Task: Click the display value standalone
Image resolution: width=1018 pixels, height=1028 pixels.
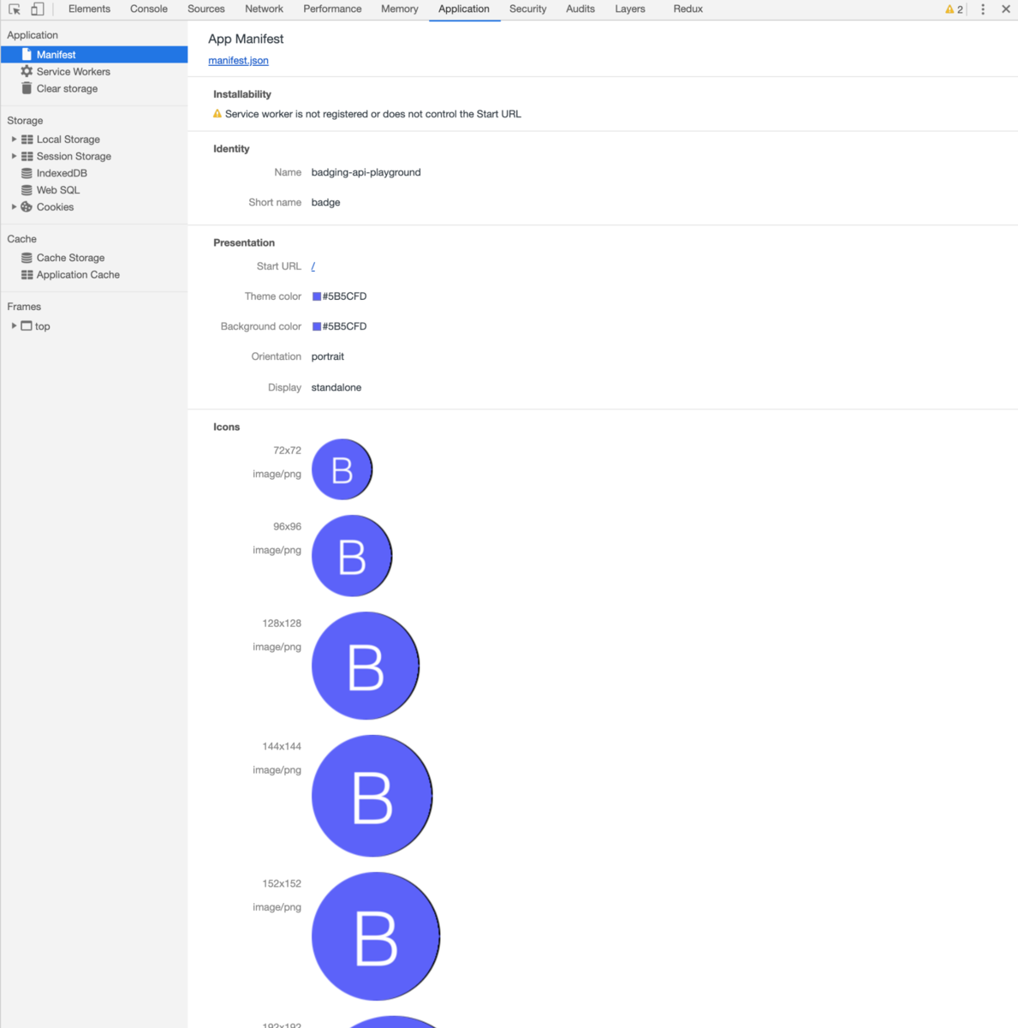Action: (x=336, y=387)
